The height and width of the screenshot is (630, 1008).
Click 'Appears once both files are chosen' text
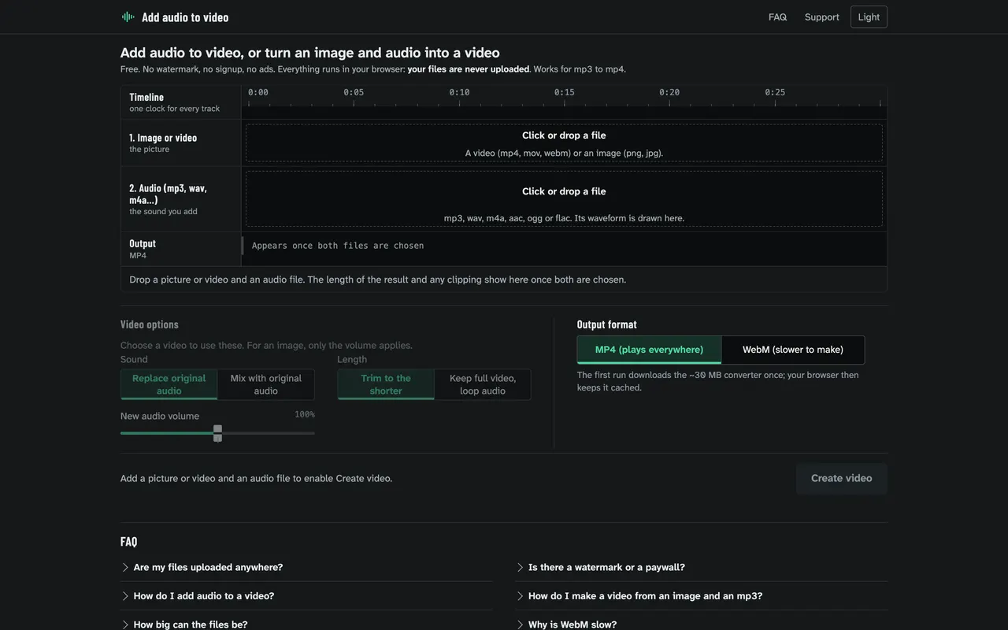[338, 246]
